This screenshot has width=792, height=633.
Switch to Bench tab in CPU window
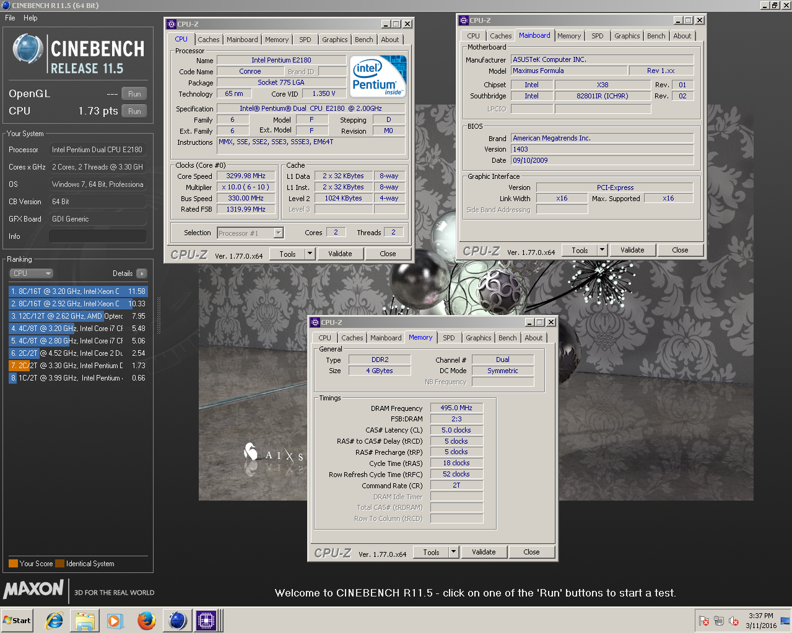click(364, 40)
